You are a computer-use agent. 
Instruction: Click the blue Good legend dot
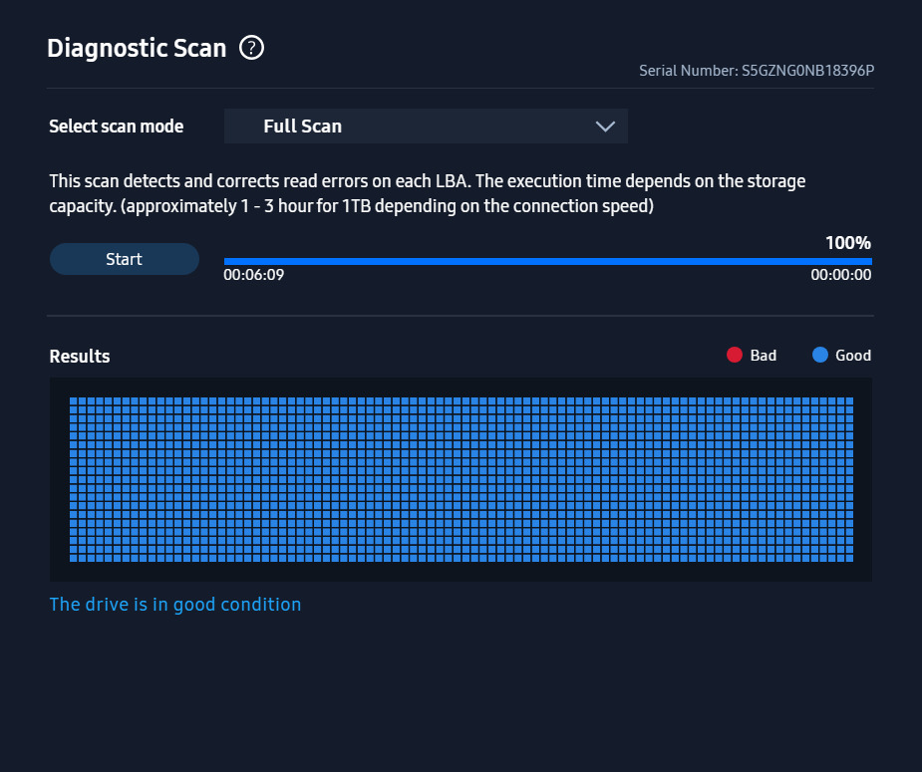pyautogui.click(x=820, y=355)
